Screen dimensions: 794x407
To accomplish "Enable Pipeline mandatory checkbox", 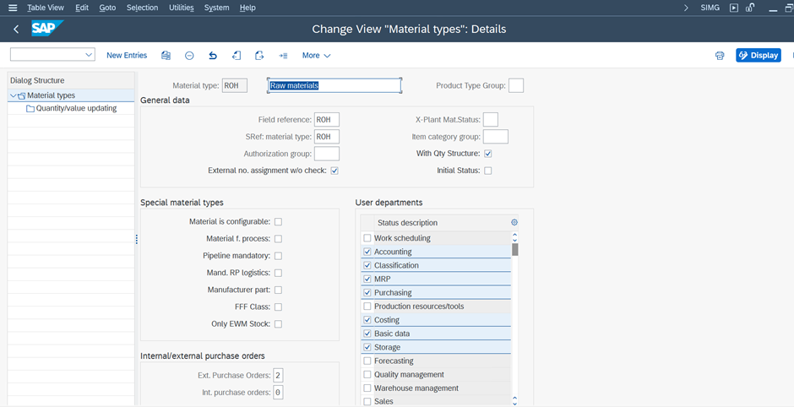I will (278, 256).
